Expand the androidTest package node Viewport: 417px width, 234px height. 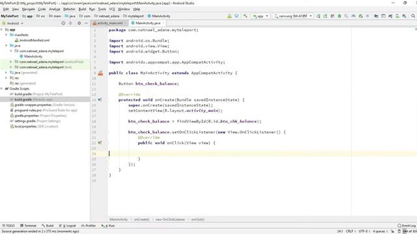click(11, 62)
